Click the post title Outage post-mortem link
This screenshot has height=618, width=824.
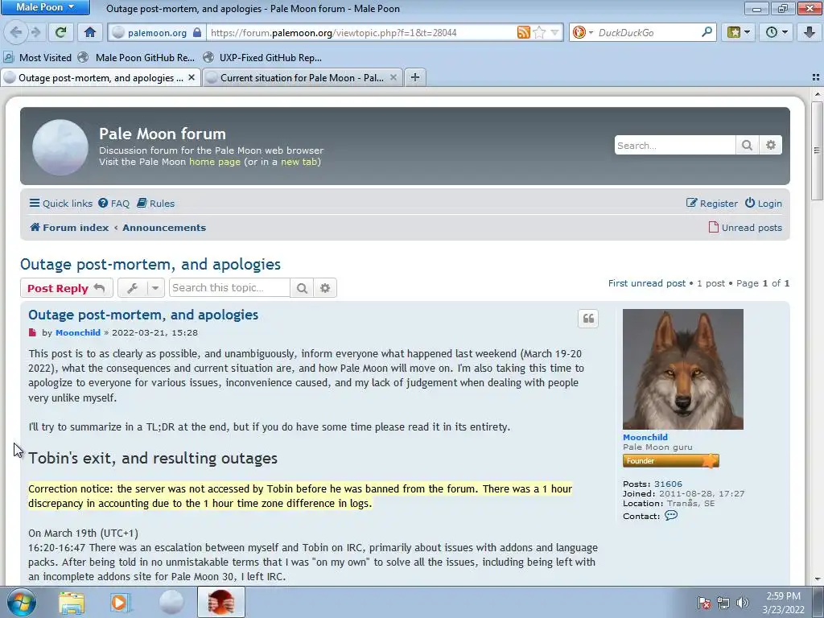click(x=143, y=315)
